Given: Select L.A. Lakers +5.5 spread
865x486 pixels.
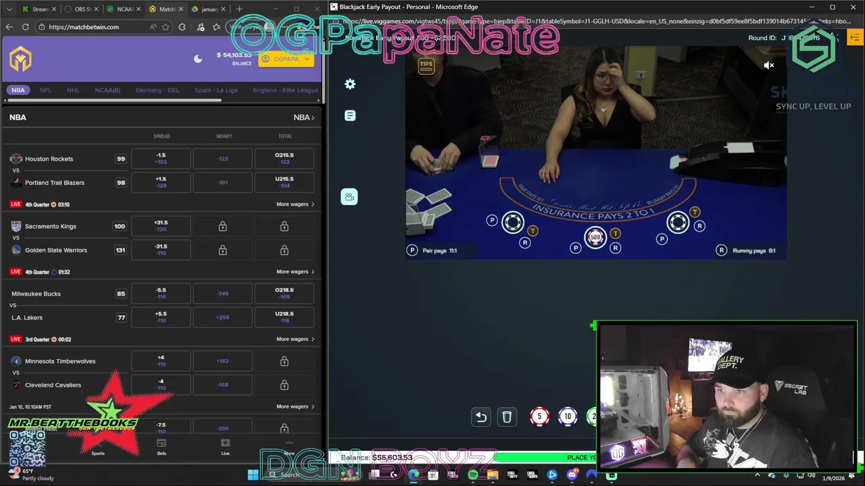Looking at the screenshot, I should tap(161, 317).
